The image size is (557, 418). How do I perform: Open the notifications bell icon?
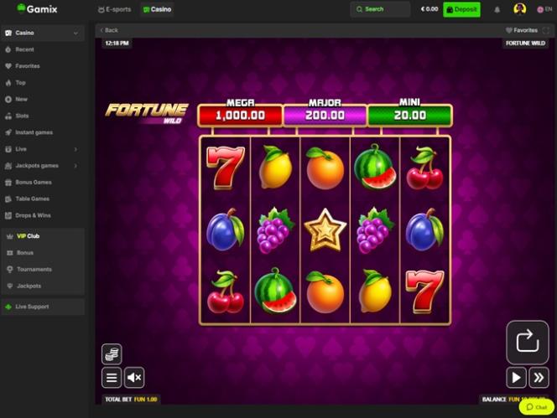(x=497, y=9)
